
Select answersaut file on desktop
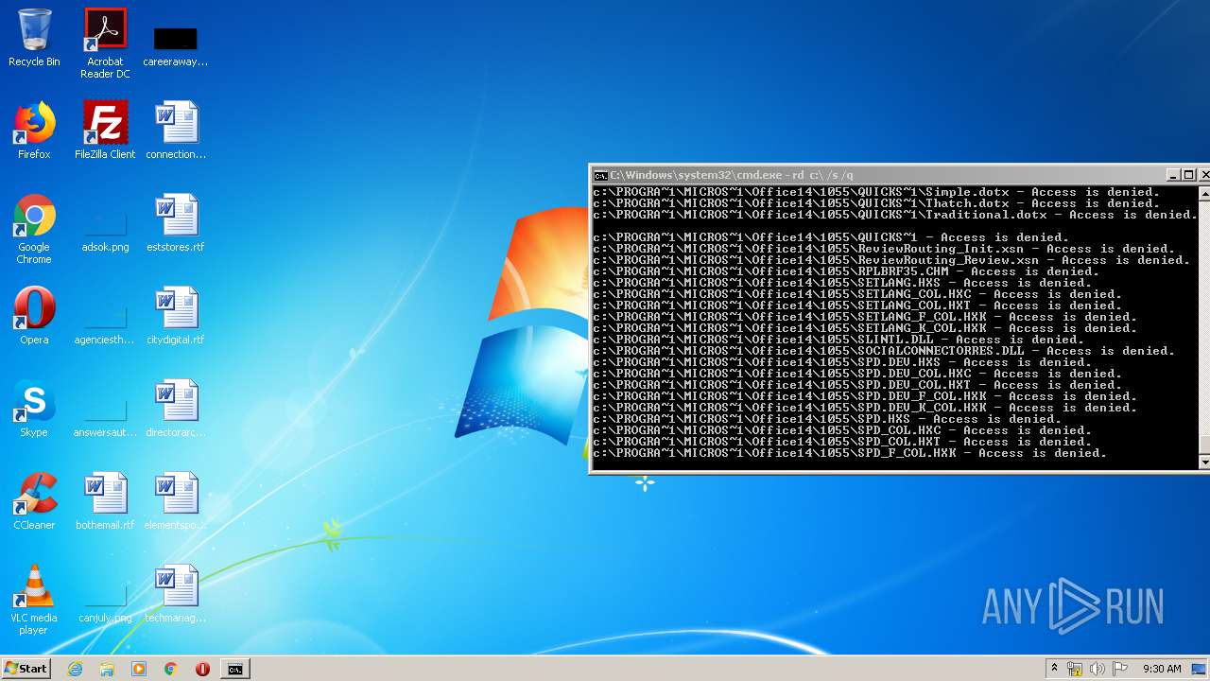pos(105,414)
